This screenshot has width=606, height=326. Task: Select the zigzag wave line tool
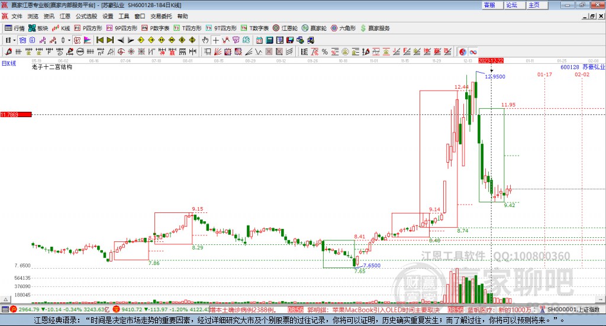(x=259, y=51)
